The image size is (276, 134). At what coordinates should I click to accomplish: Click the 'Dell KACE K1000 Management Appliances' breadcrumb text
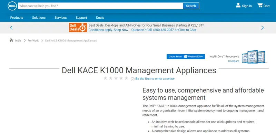click(71, 40)
